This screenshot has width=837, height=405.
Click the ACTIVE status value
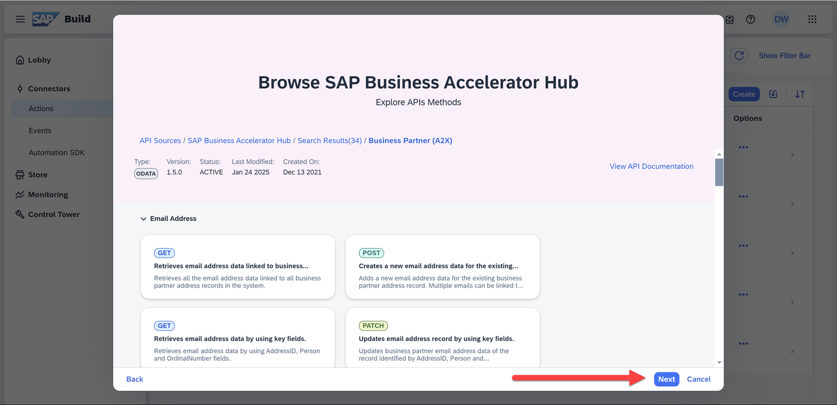click(212, 173)
